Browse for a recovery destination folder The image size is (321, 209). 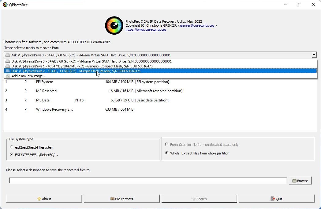click(300, 181)
